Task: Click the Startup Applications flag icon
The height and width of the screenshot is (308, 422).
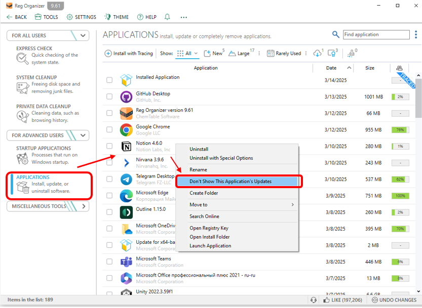Action: pyautogui.click(x=23, y=158)
